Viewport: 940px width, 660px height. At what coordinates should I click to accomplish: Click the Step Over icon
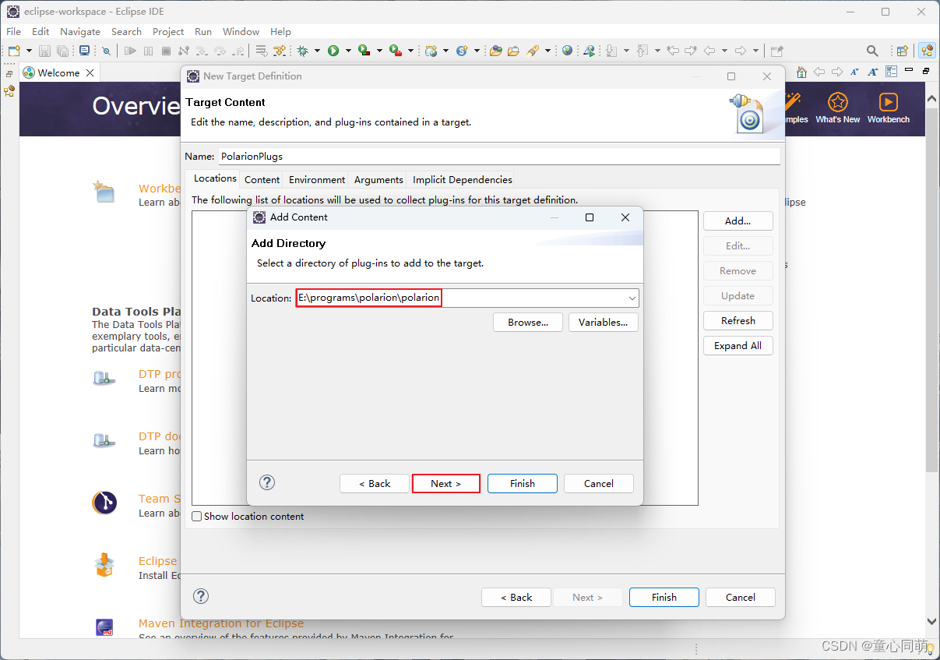coord(220,51)
